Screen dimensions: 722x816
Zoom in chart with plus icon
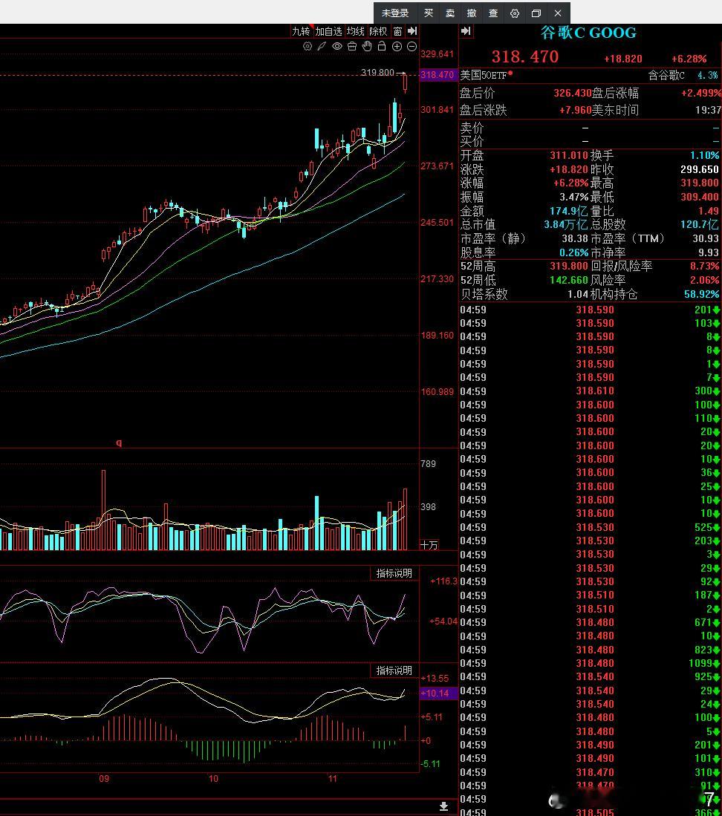tap(397, 47)
